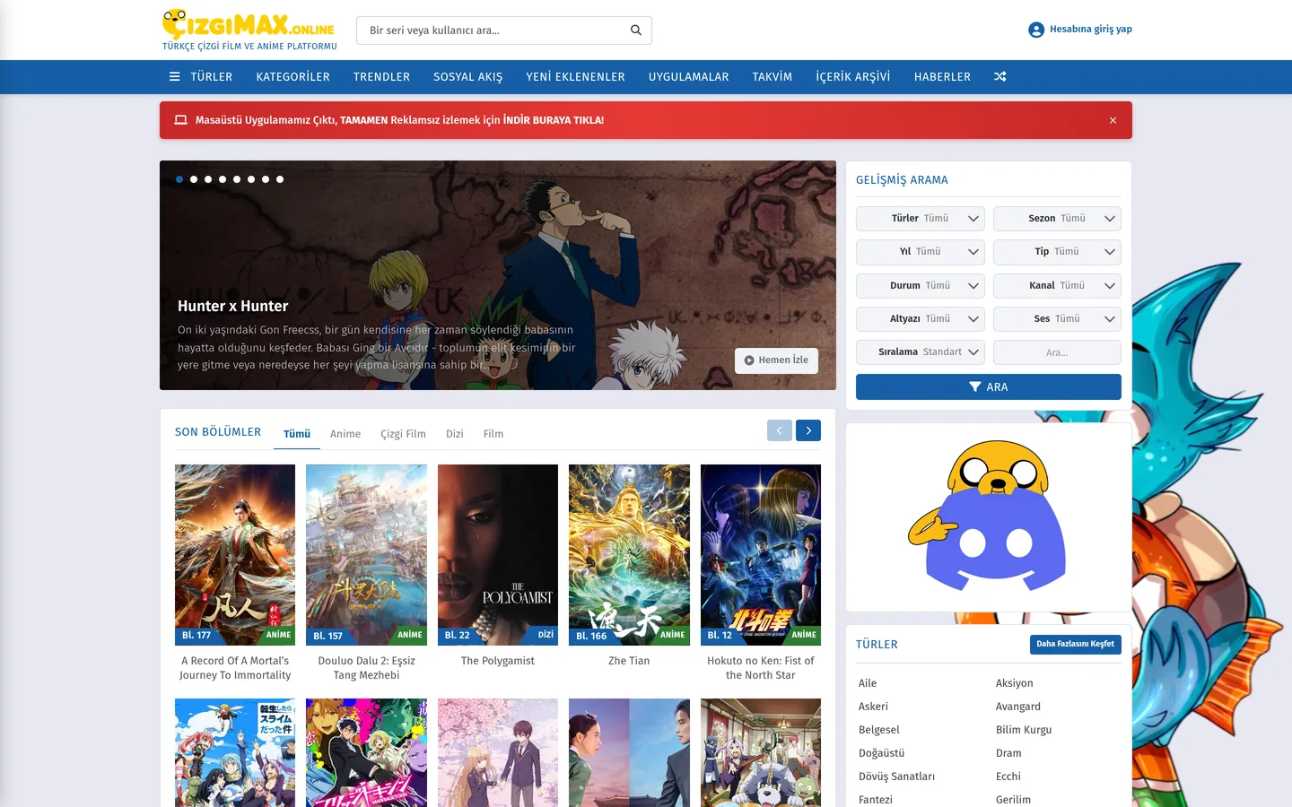This screenshot has height=807, width=1292.
Task: Open the hamburger menu icon beside Türler
Action: coord(175,77)
